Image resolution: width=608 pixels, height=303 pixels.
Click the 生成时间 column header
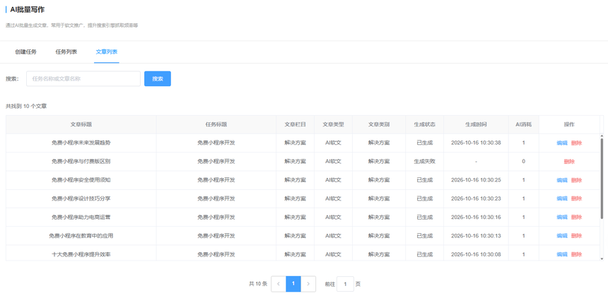pos(477,125)
